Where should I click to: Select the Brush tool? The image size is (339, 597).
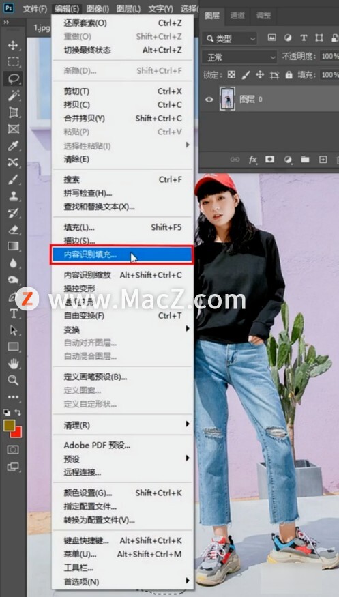tap(13, 179)
